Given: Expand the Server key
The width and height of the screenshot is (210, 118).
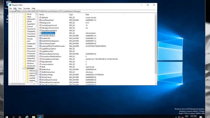Looking at the screenshot, I should click(x=23, y=14).
